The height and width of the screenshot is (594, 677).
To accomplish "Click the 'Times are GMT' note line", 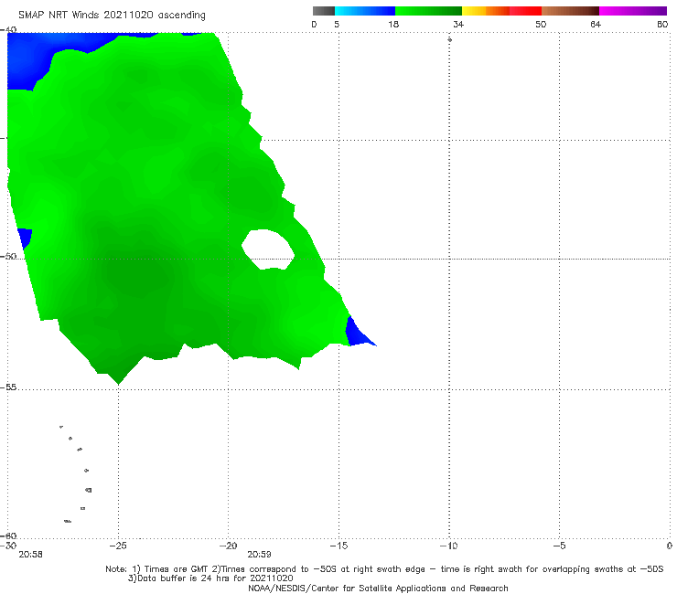I will click(x=384, y=569).
